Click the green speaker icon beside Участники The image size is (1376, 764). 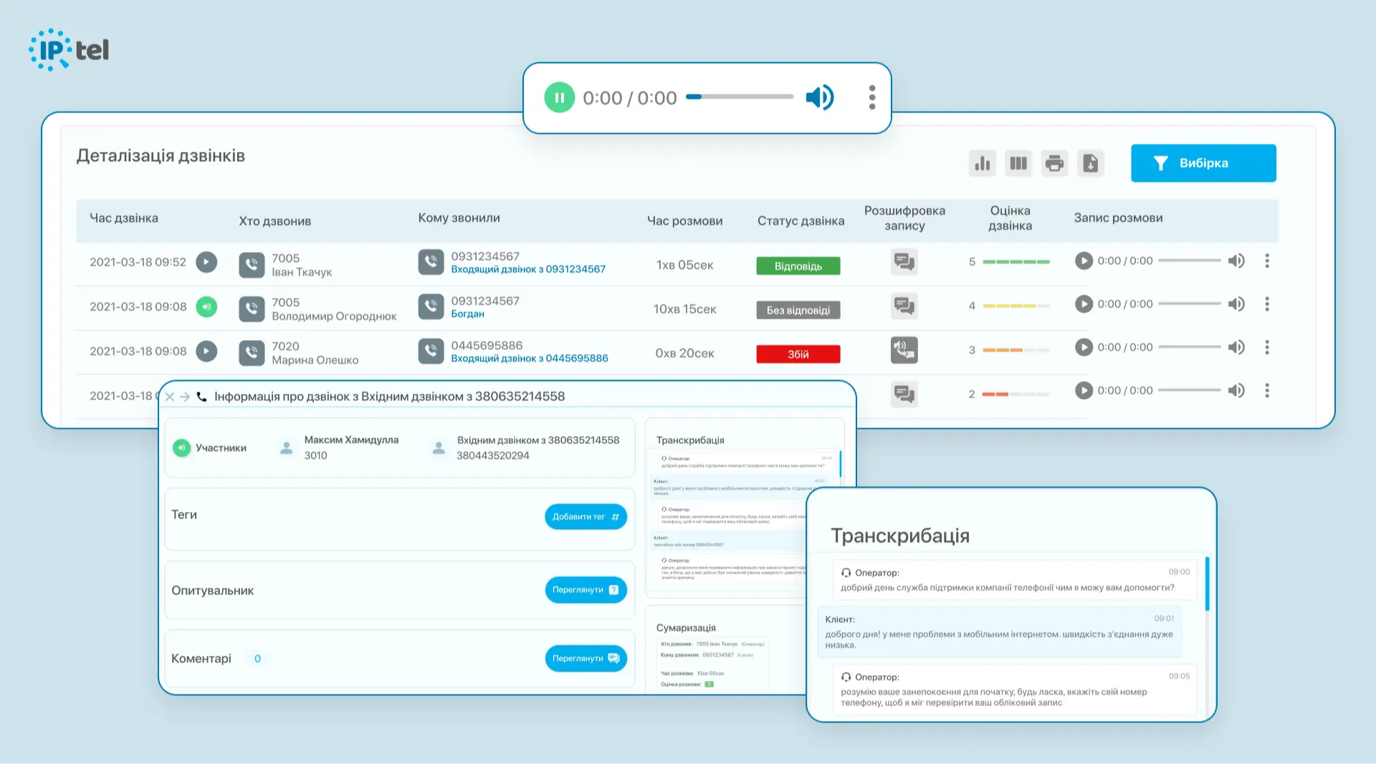pos(181,448)
